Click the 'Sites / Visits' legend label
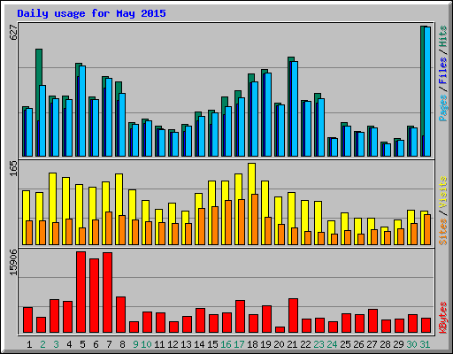The height and width of the screenshot is (354, 453). [443, 211]
